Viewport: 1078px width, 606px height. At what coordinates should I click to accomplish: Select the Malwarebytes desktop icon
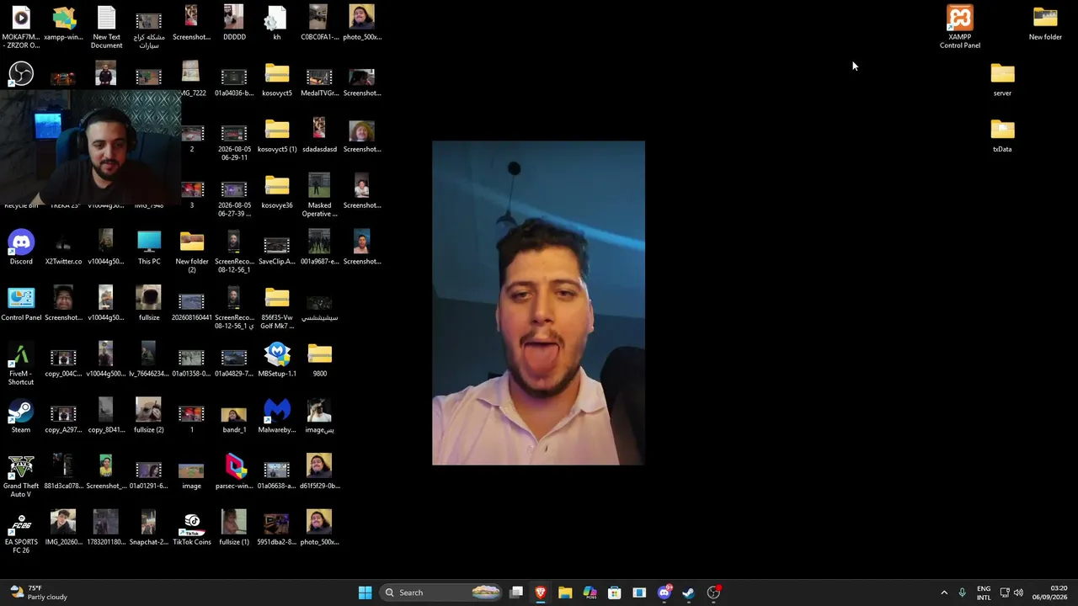coord(277,417)
